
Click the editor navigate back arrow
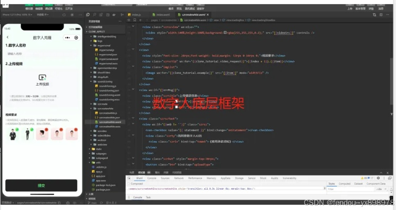click(x=140, y=20)
